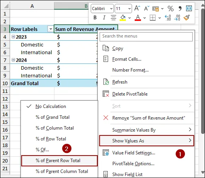The width and height of the screenshot is (205, 178).
Task: Select the Grand Total cell
Action: (x=32, y=83)
